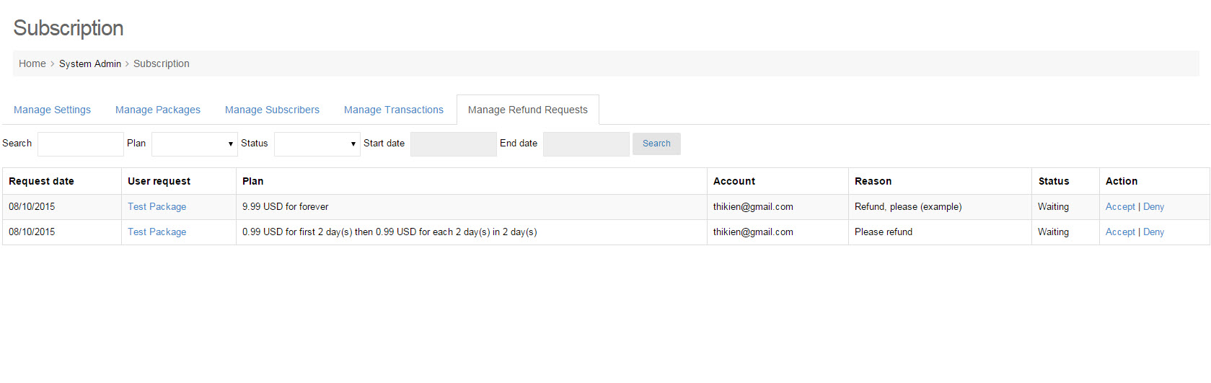Expand the Plan dropdown
The height and width of the screenshot is (383, 1211).
[194, 144]
